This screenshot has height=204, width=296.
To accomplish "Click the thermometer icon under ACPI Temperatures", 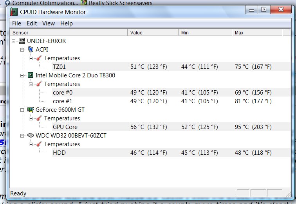I will tap(39, 58).
